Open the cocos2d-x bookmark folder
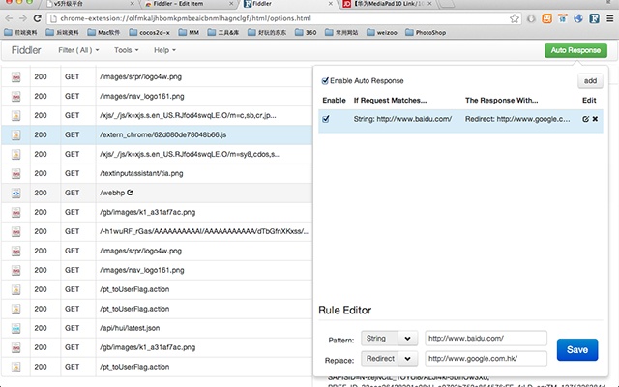619x387 pixels. coord(149,32)
